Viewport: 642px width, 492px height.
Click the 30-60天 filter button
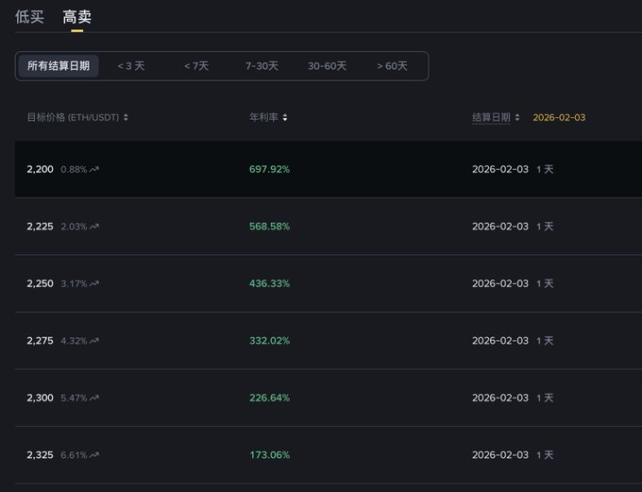(x=327, y=66)
